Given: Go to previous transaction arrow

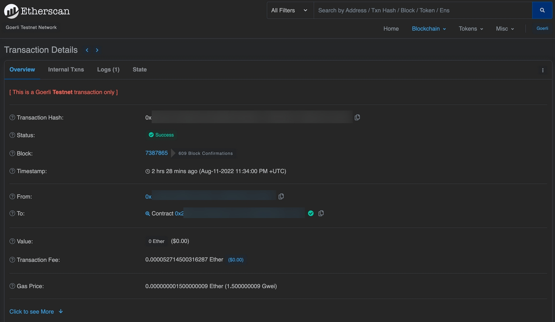Looking at the screenshot, I should (87, 50).
